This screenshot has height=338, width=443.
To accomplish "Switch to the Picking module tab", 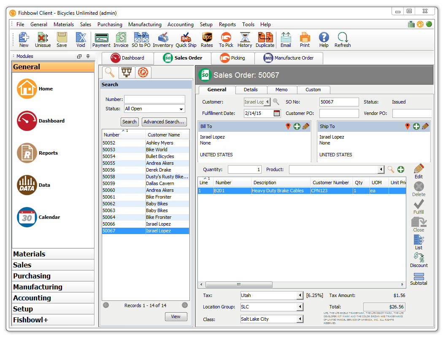I will (232, 58).
